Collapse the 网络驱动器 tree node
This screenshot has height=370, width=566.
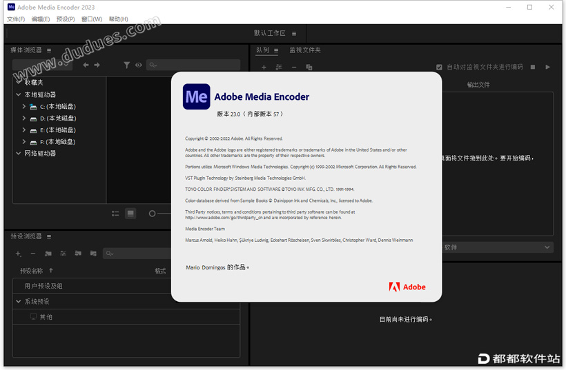pyautogui.click(x=19, y=153)
